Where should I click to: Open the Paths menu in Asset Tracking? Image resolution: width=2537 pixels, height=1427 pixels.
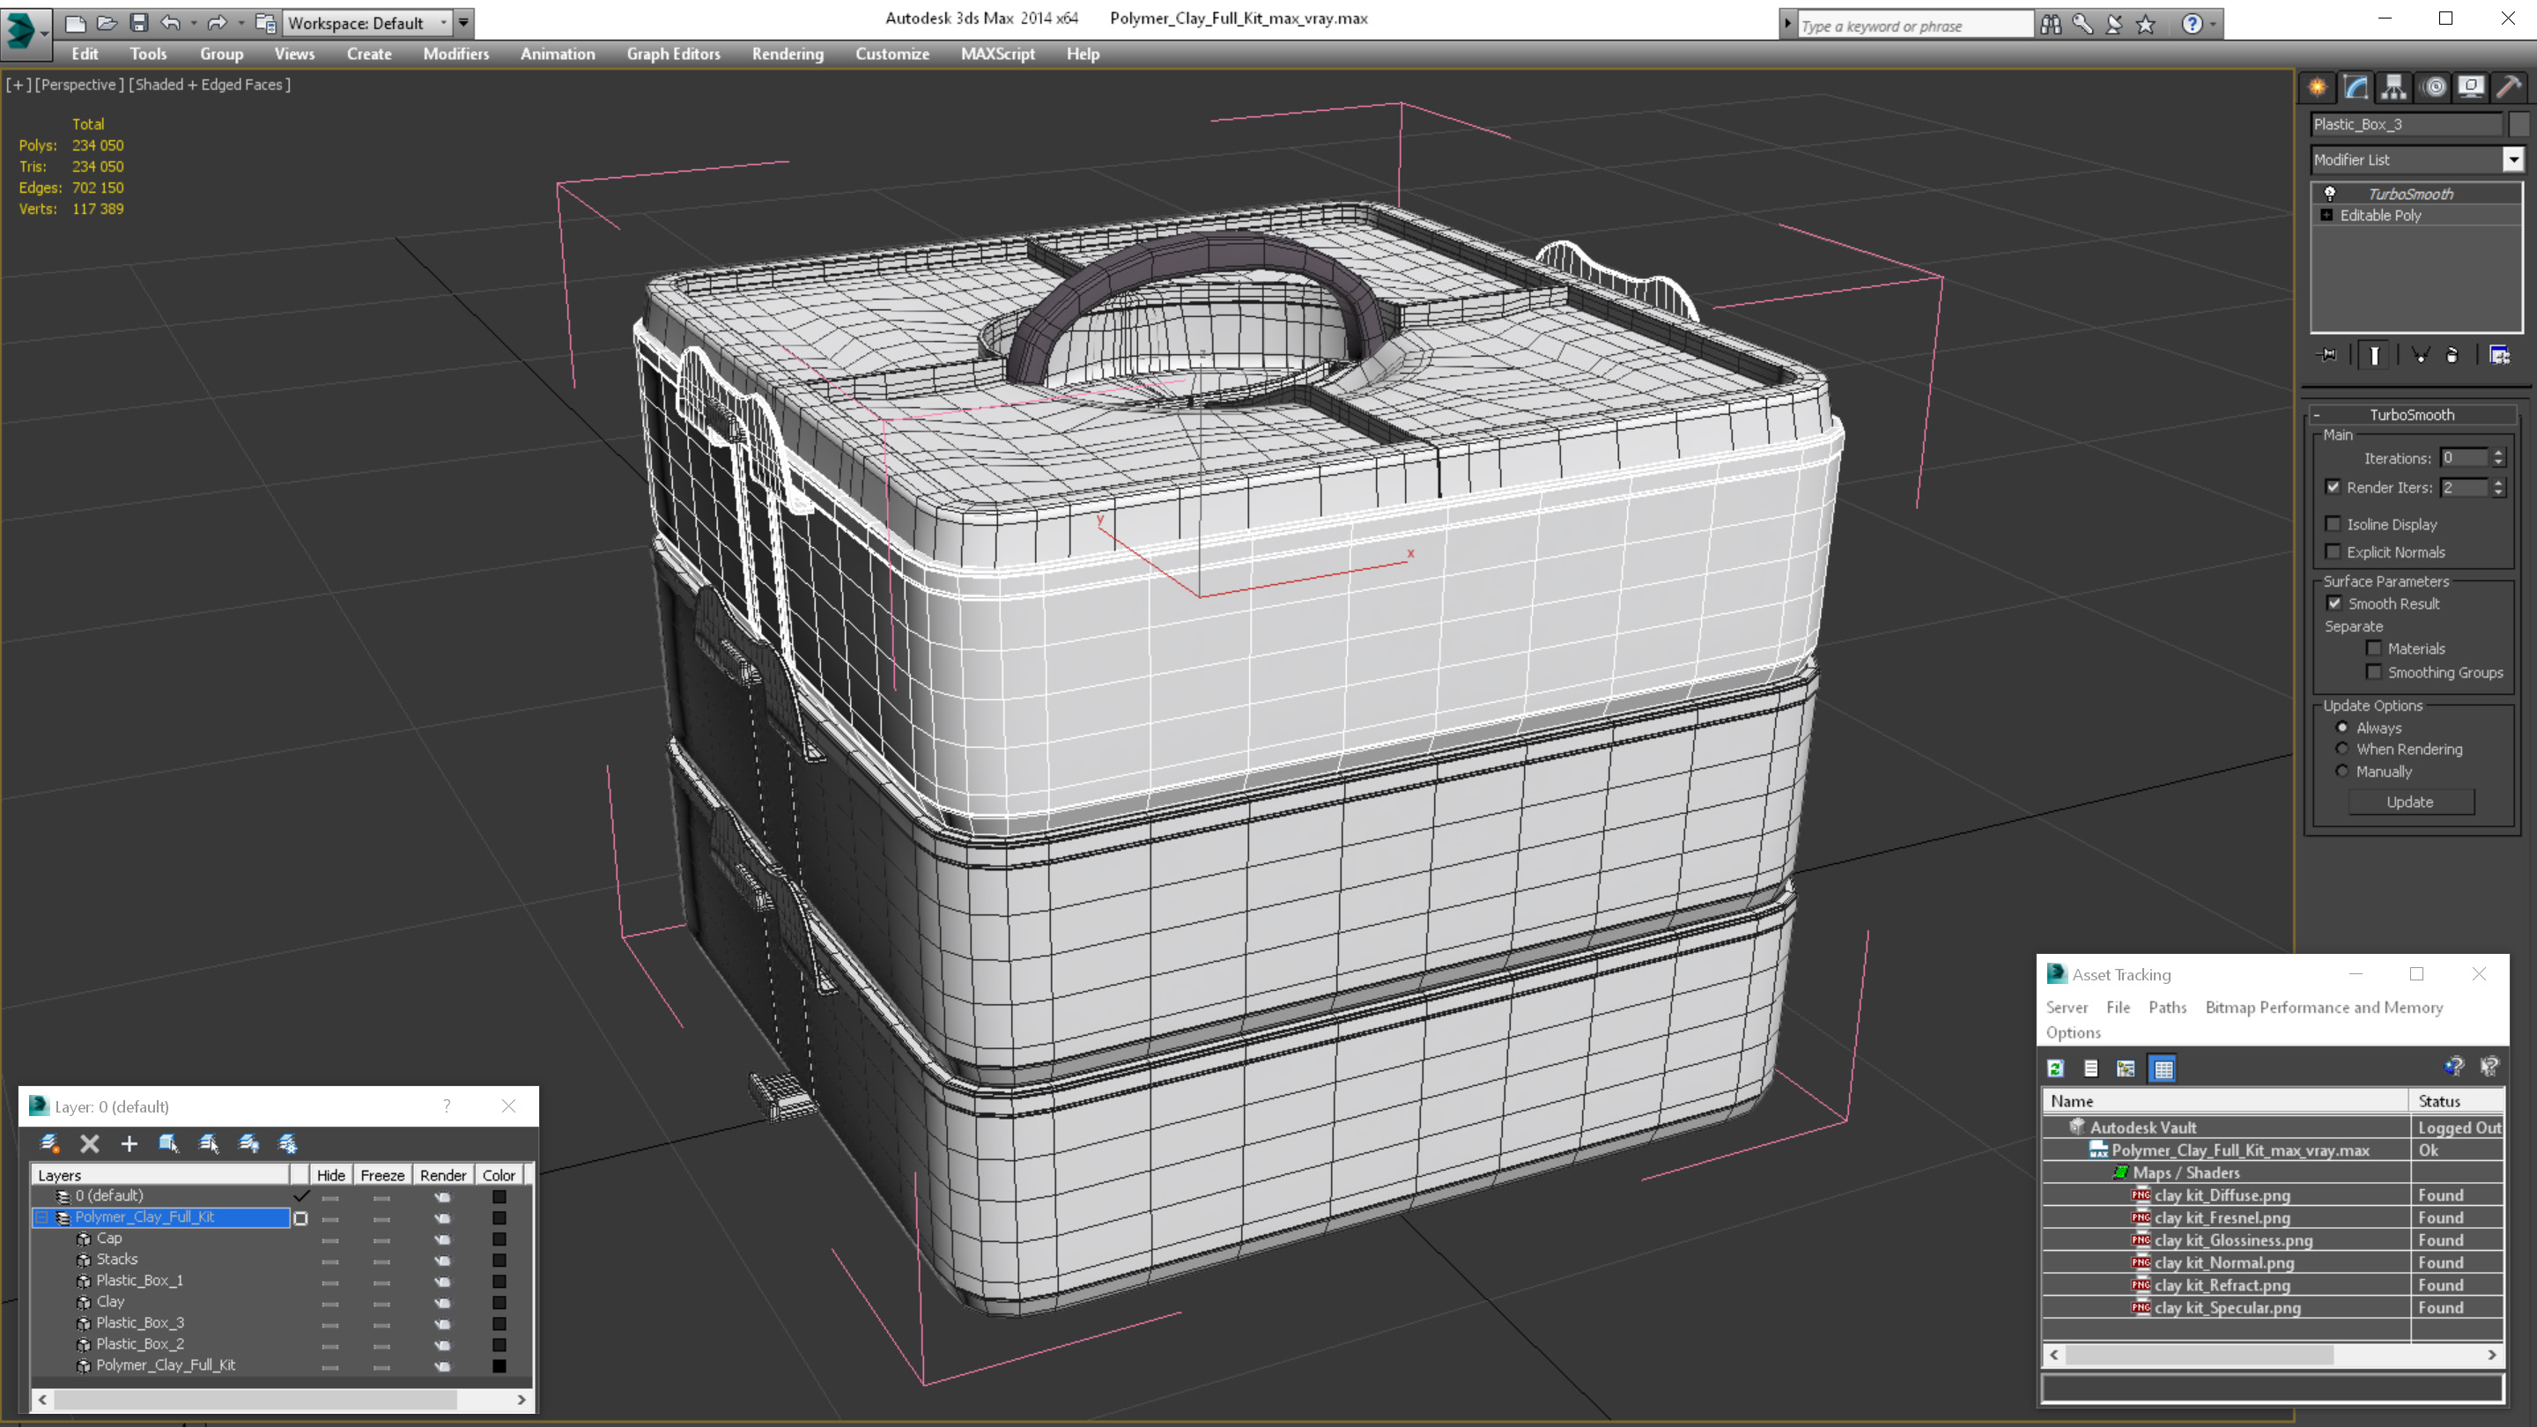point(2167,1008)
